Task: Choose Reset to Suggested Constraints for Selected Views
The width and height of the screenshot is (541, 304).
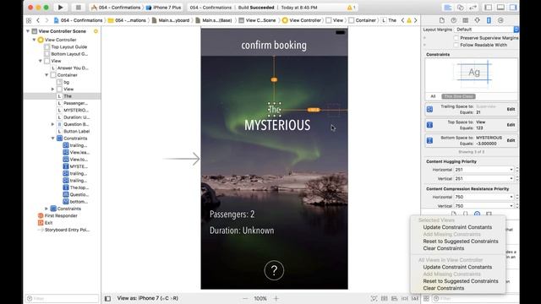Action: tap(461, 242)
